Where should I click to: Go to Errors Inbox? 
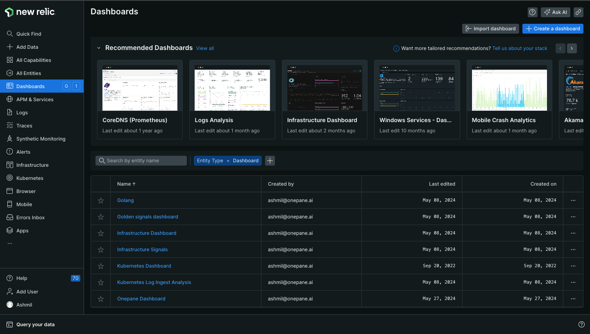42,218
